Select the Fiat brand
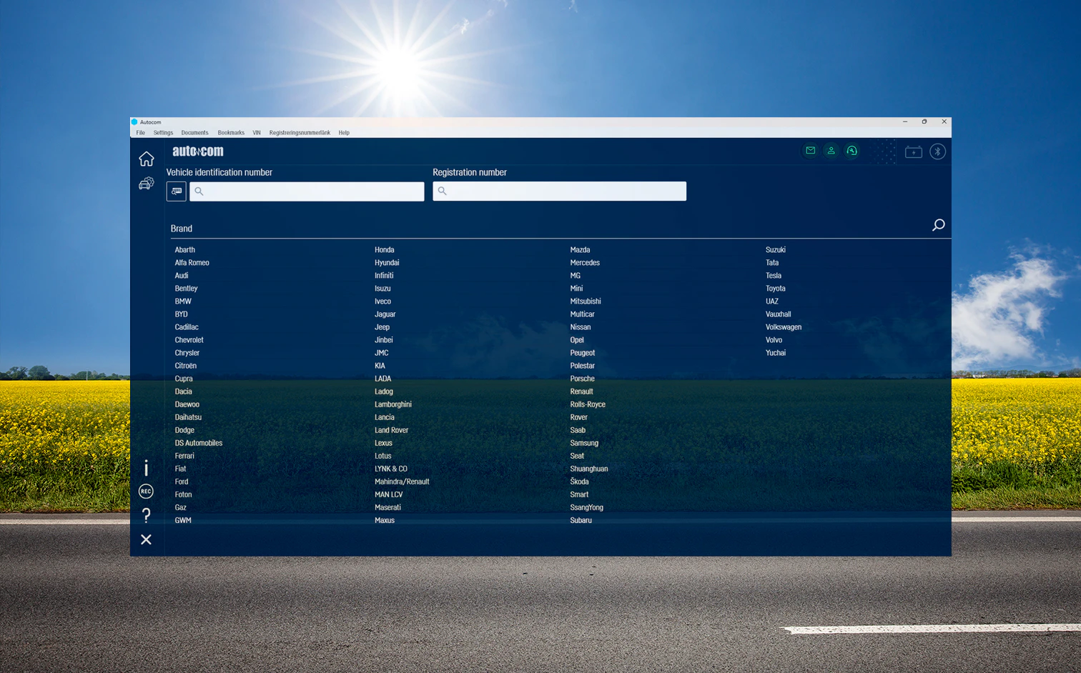Viewport: 1081px width, 673px height. [180, 469]
